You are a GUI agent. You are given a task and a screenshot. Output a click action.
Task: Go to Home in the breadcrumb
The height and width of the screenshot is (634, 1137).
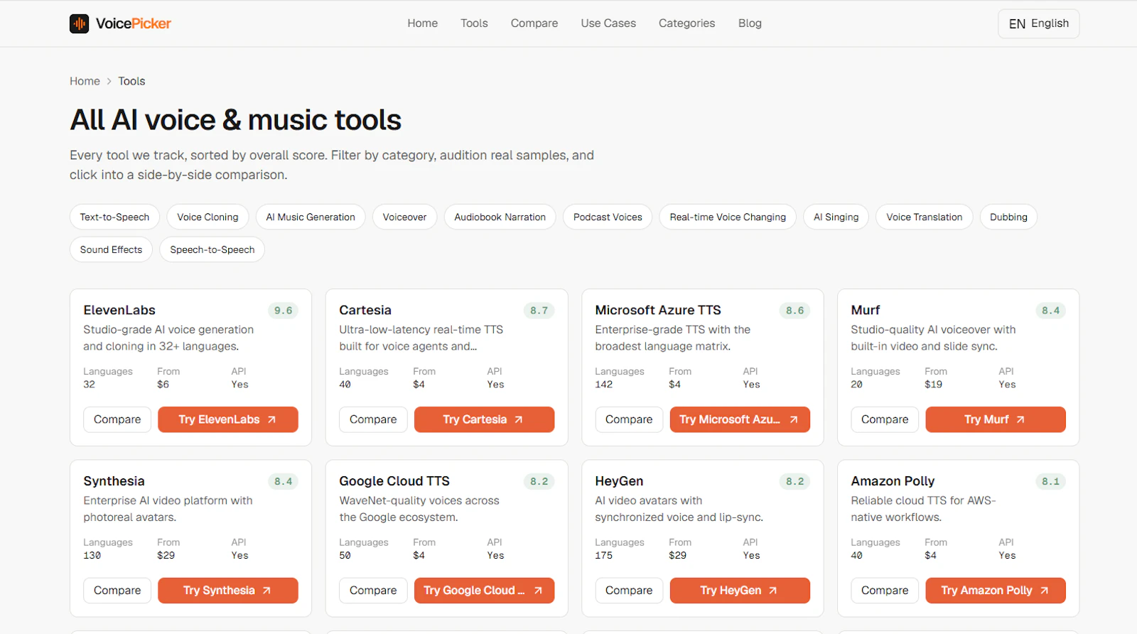coord(85,81)
